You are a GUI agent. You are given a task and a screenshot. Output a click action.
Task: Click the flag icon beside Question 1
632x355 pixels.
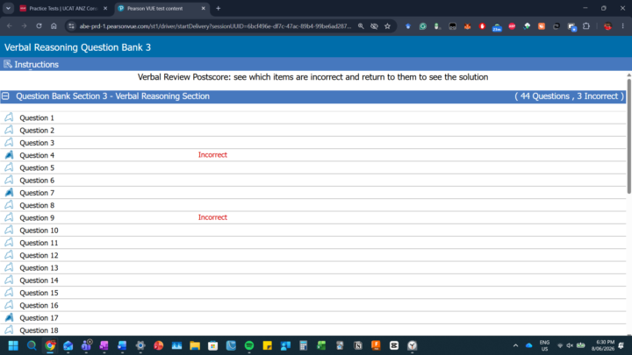(x=9, y=117)
